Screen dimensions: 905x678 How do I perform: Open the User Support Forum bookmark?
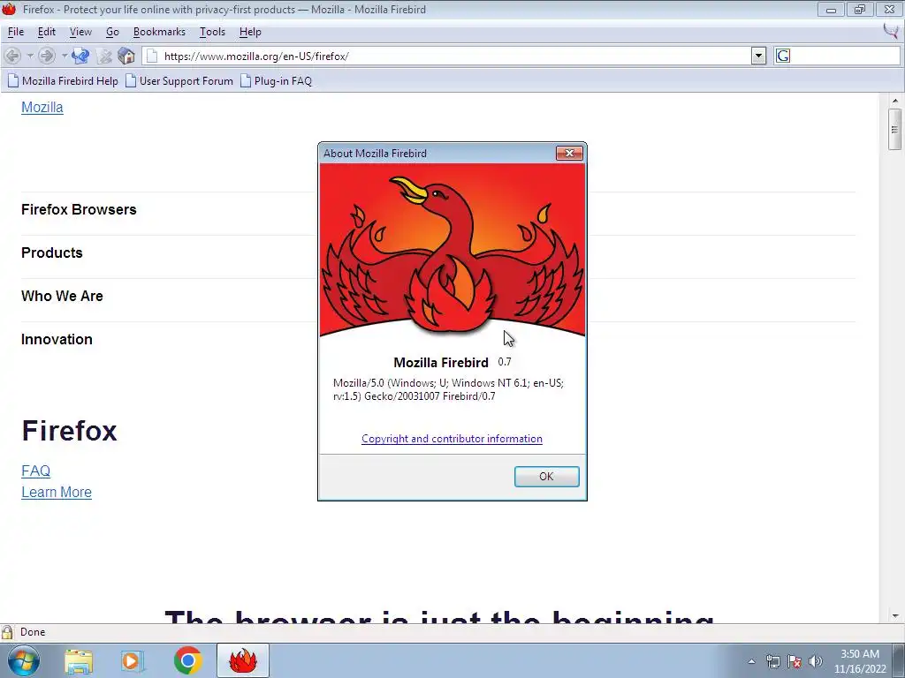click(179, 80)
